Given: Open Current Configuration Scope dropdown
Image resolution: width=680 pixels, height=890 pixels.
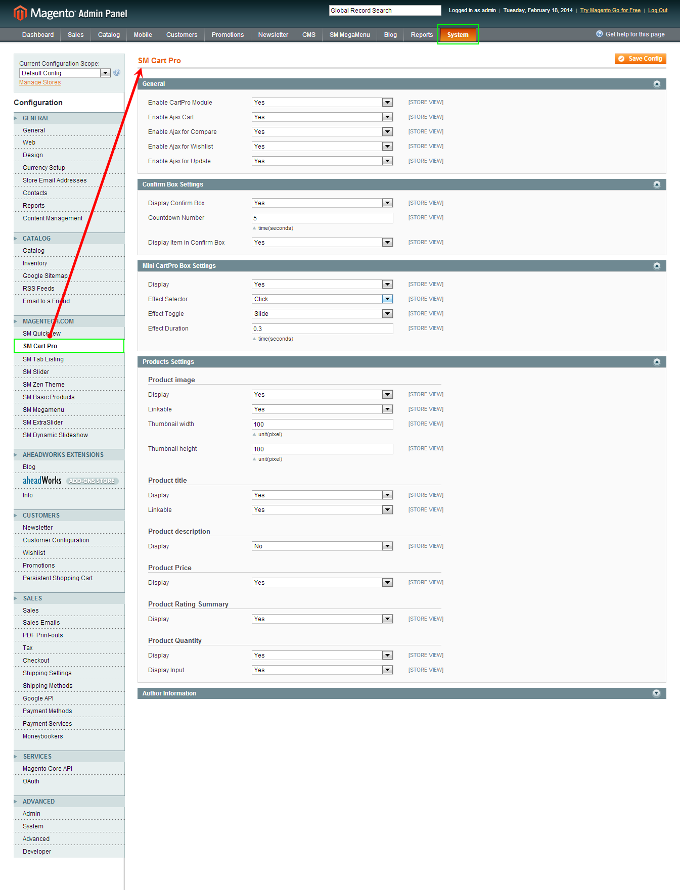Looking at the screenshot, I should click(65, 73).
